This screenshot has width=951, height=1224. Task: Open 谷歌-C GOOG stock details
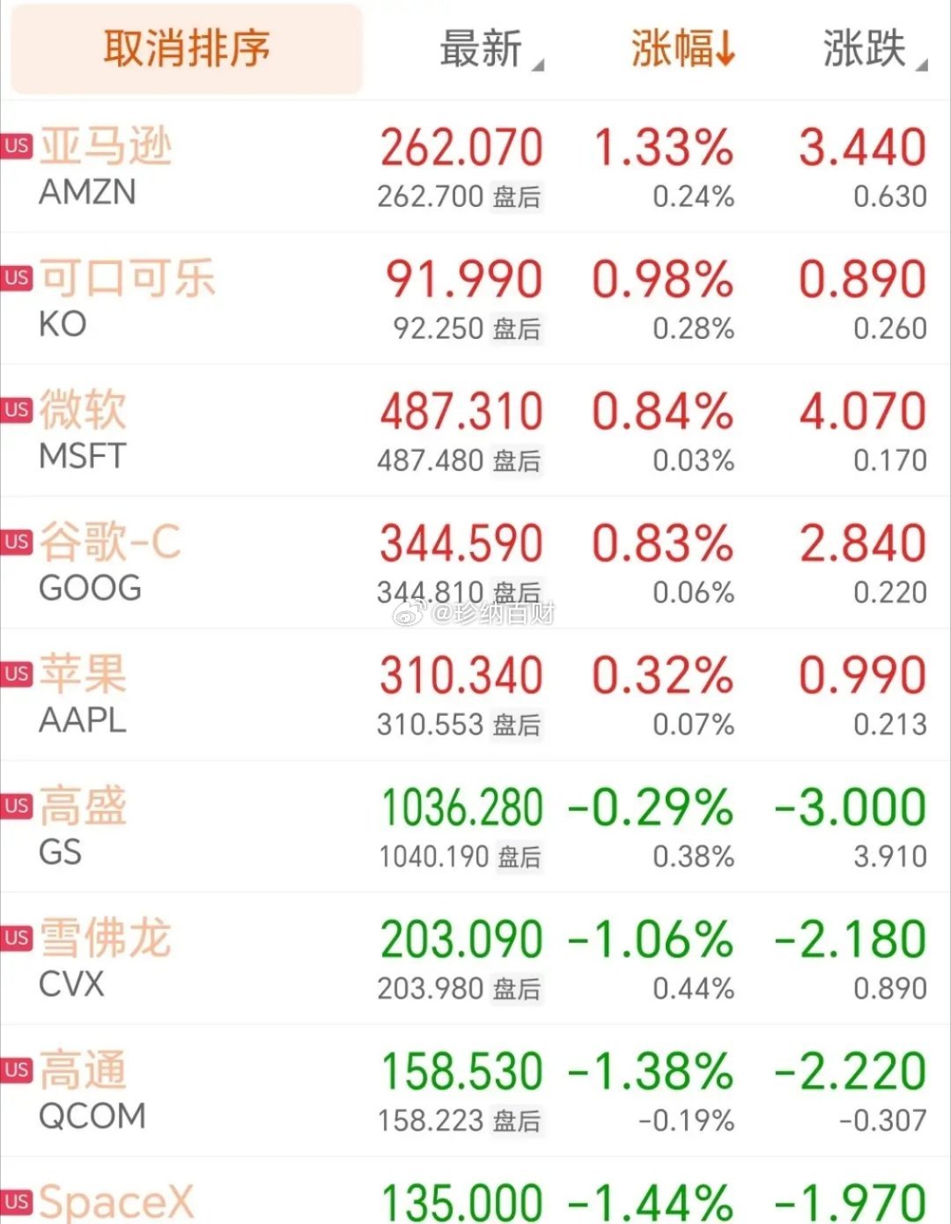pos(475,563)
